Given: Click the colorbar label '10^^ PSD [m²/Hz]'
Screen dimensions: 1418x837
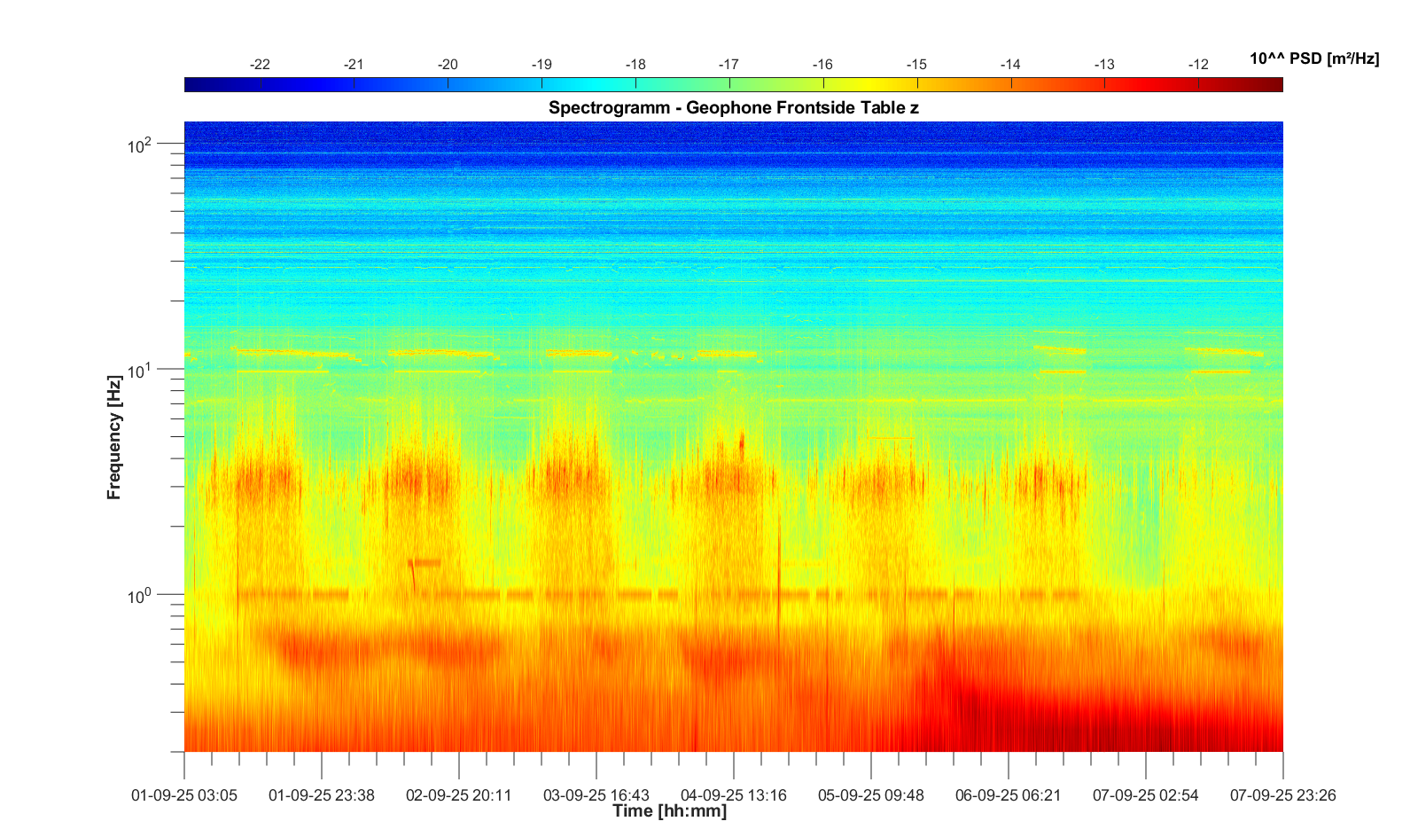Looking at the screenshot, I should (1313, 59).
